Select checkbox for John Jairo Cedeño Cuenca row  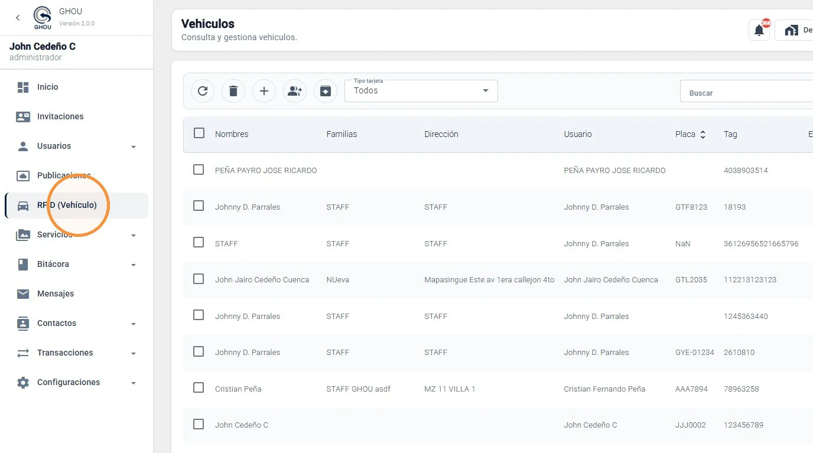point(199,279)
